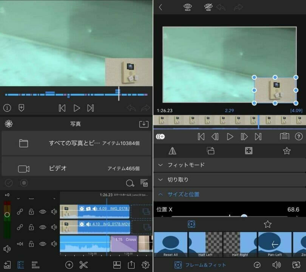
Task: Open help question mark icon
Action: tap(299, 137)
